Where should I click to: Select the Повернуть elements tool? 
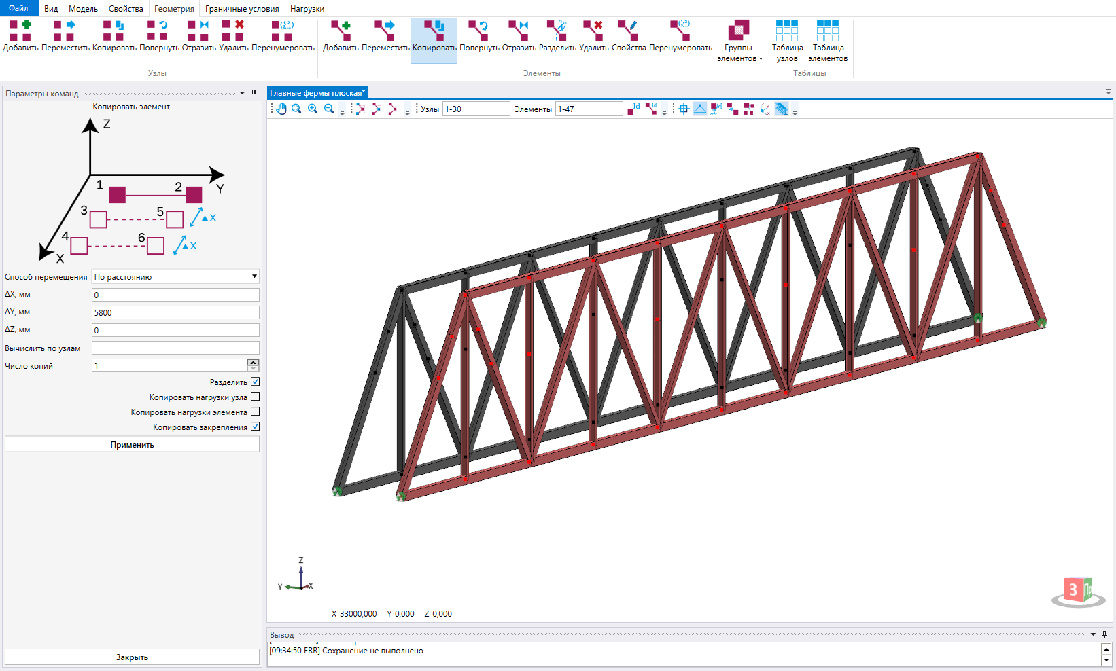(x=479, y=36)
